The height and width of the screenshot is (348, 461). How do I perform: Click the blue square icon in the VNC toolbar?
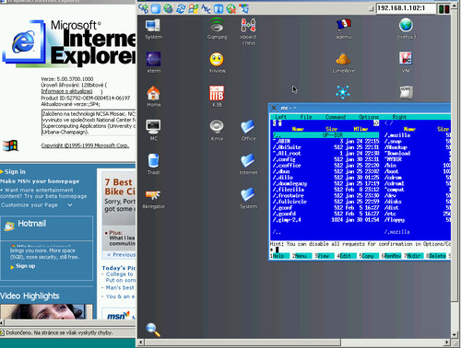tap(156, 8)
